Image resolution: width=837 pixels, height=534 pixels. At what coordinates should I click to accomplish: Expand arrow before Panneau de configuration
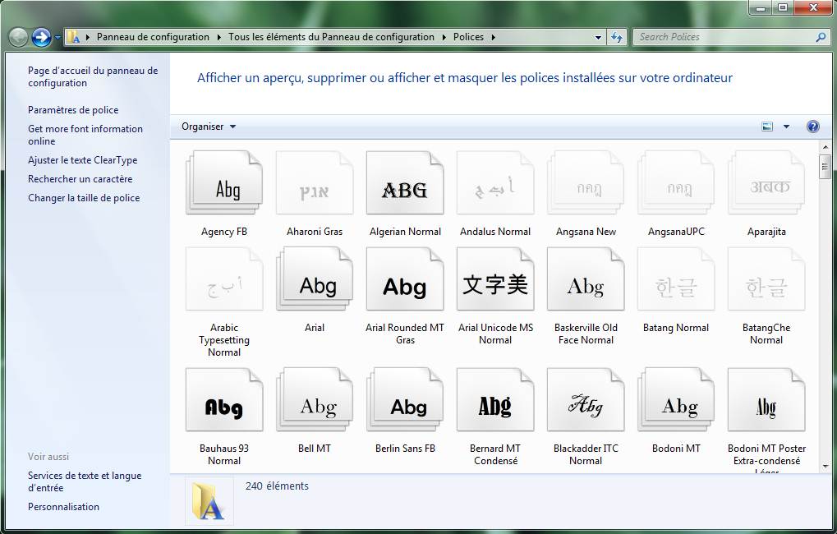click(88, 37)
